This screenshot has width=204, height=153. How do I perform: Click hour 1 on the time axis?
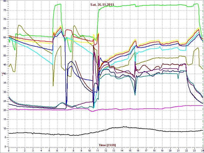17,150
